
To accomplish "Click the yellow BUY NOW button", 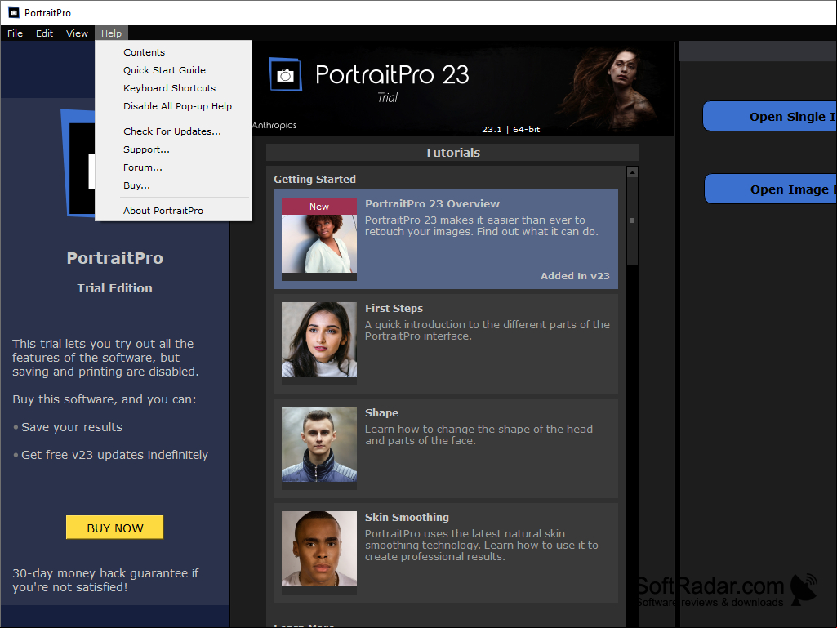I will (x=115, y=528).
